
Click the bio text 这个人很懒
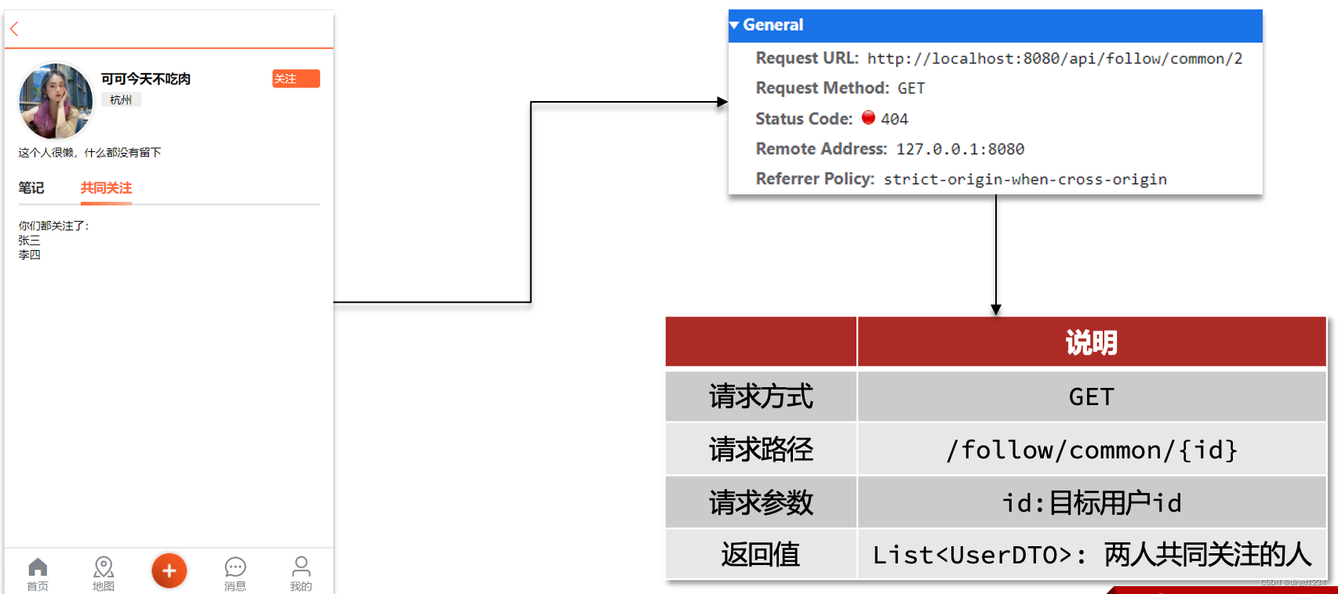coord(89,153)
